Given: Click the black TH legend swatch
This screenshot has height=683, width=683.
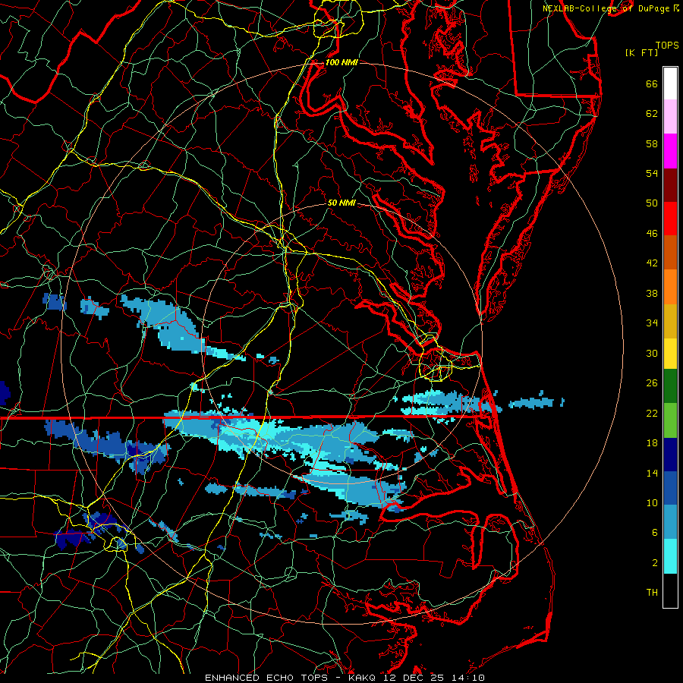Looking at the screenshot, I should point(670,590).
